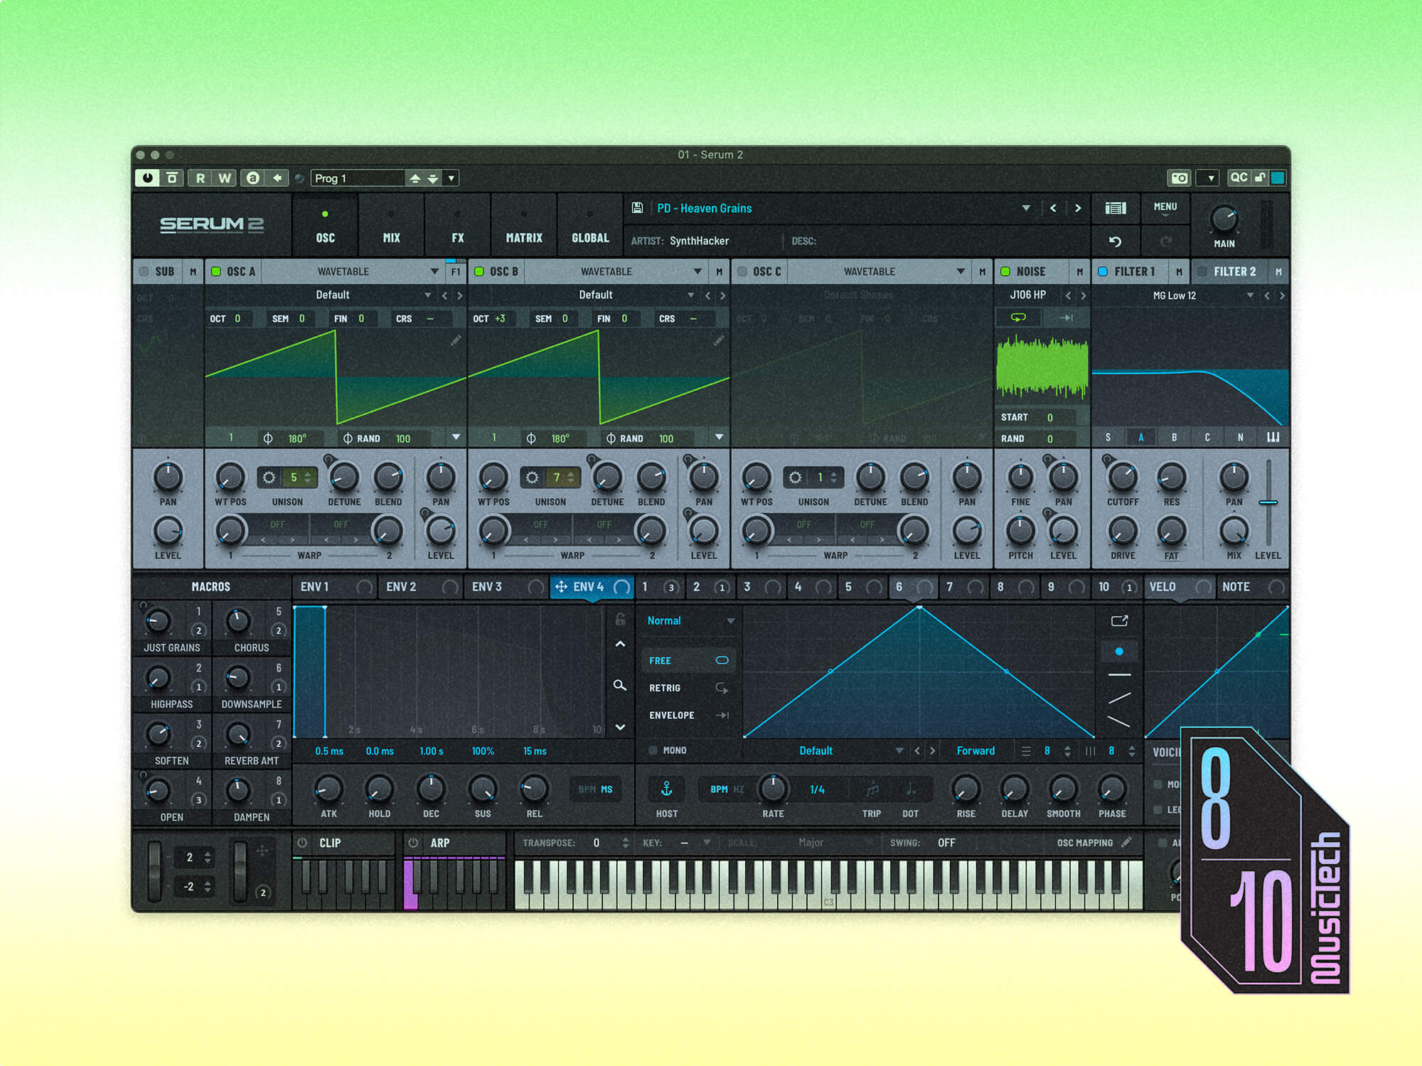Click the MENU button
Viewport: 1422px width, 1066px height.
[1165, 208]
